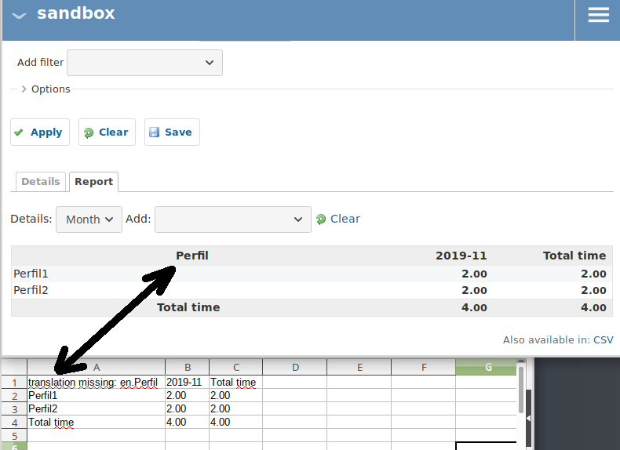Select spreadsheet row 3 header
This screenshot has height=450, width=620.
14,409
